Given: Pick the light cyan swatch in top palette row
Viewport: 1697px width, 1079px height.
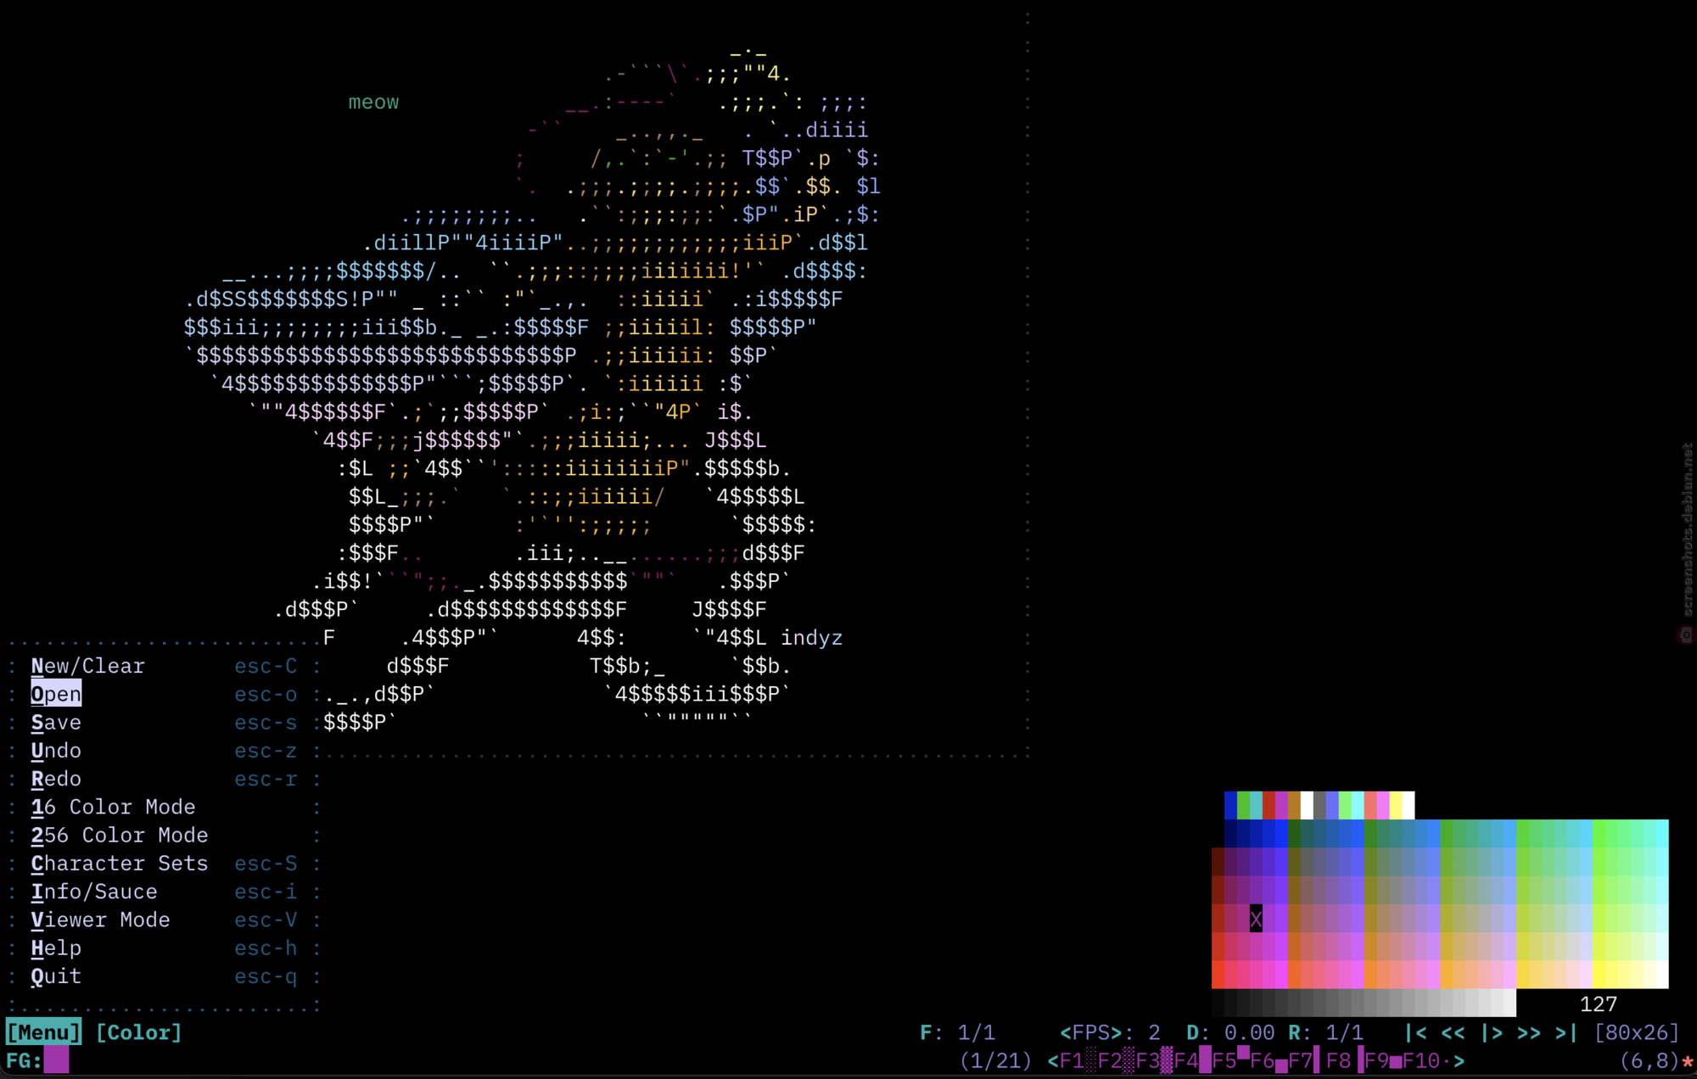Looking at the screenshot, I should click(1358, 805).
